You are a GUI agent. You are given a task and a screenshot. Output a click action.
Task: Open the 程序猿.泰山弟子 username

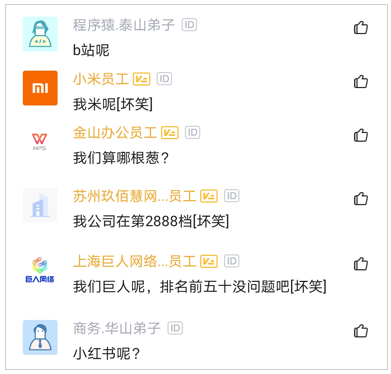point(124,25)
